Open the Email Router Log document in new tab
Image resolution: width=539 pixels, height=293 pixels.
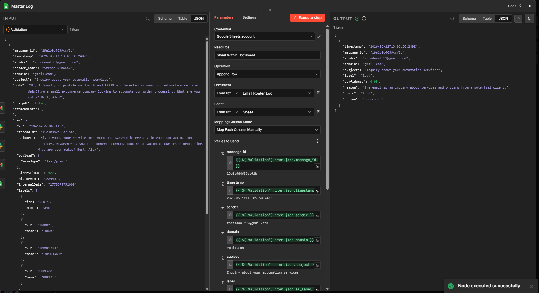pyautogui.click(x=319, y=93)
